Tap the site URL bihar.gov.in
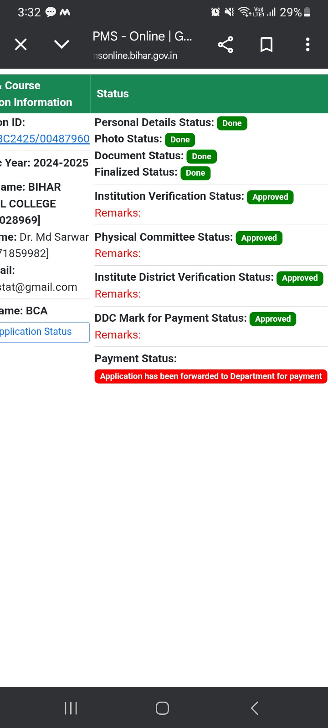328x728 pixels. 135,56
